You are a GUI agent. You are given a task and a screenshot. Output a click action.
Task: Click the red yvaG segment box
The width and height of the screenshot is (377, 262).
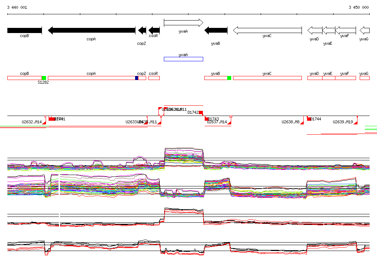364,78
